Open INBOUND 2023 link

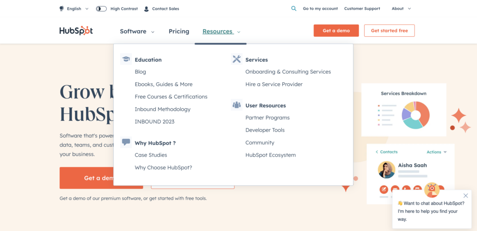[x=155, y=122]
